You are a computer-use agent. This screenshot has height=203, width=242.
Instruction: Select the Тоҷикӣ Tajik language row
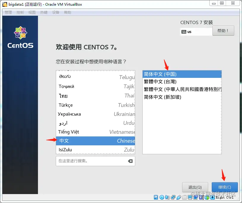[x=95, y=86]
